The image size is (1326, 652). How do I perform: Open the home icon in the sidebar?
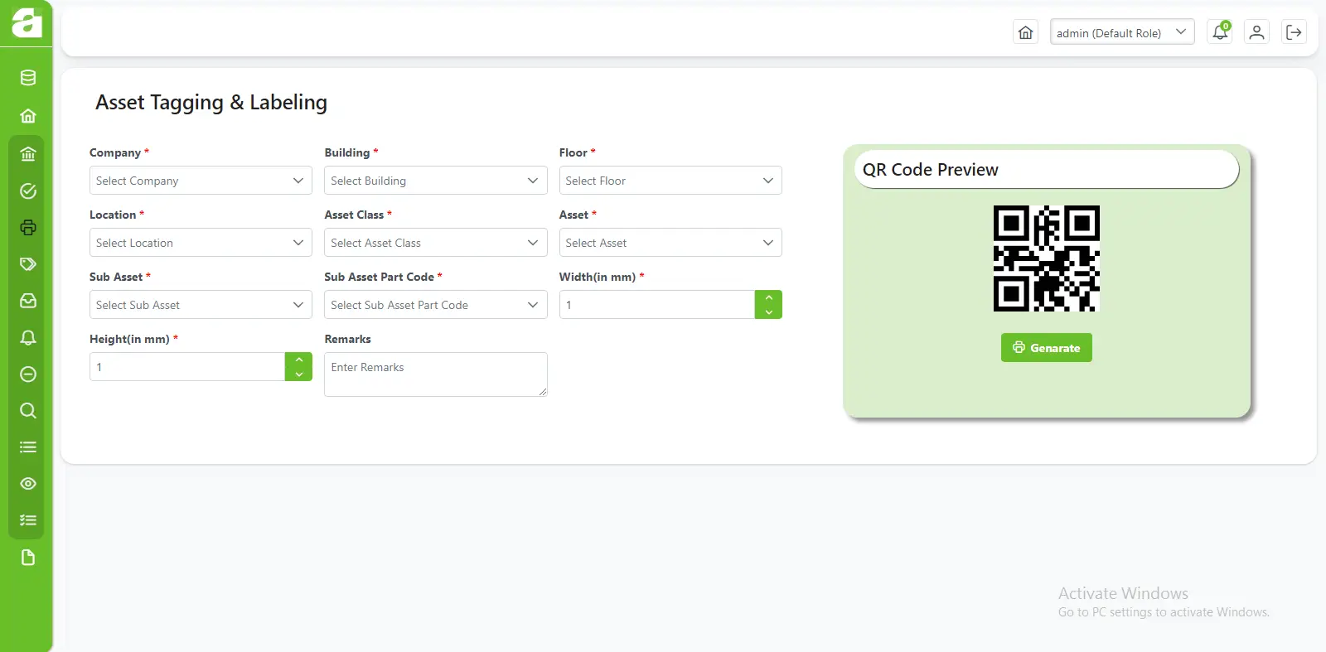[28, 116]
